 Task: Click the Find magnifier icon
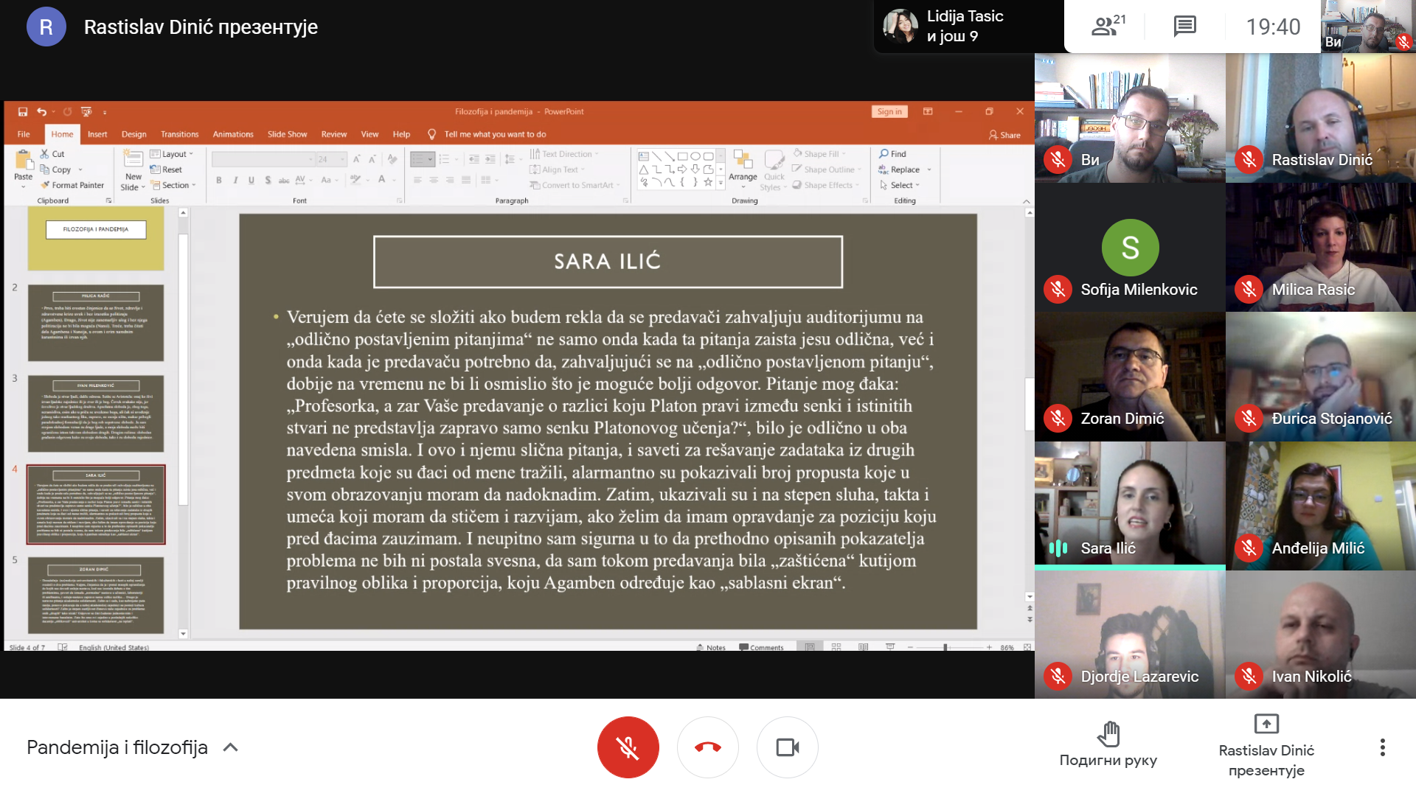884,154
